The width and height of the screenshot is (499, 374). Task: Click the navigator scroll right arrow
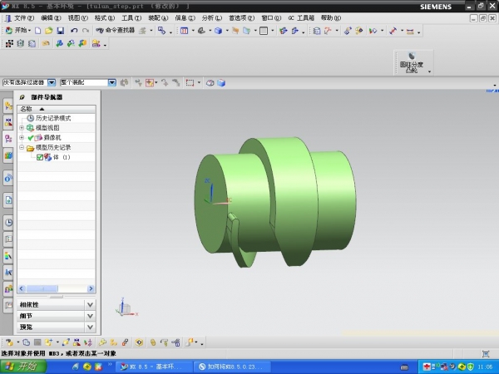(91, 288)
